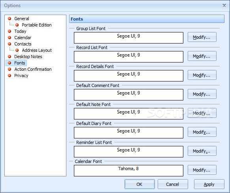Modify the Record List Font
Viewport: 230px width, 193px height.
click(202, 56)
